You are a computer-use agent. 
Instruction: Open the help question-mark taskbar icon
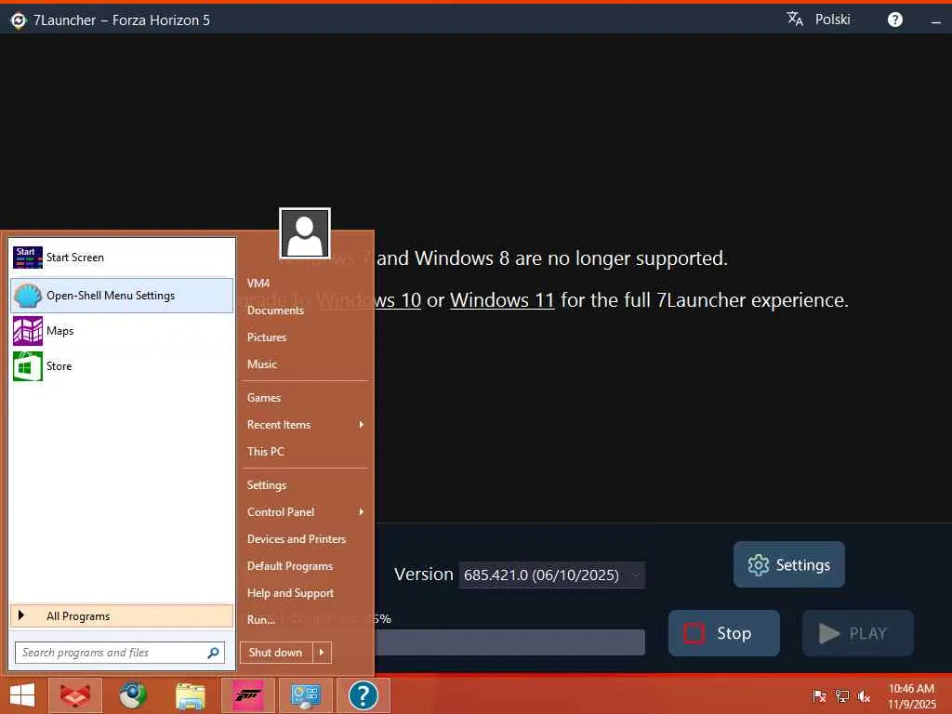pyautogui.click(x=364, y=695)
